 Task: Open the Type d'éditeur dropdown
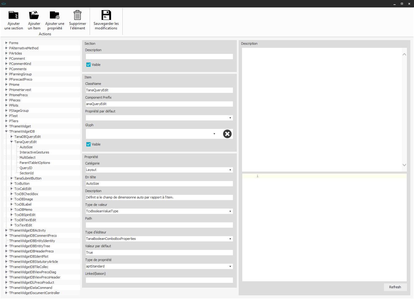click(230, 239)
